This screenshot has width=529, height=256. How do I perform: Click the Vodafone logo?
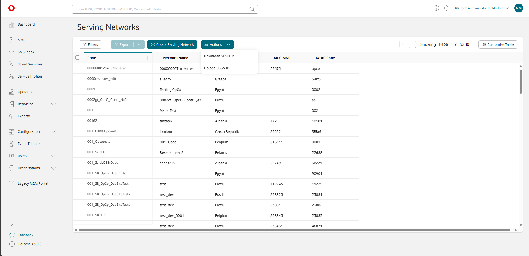(x=11, y=8)
